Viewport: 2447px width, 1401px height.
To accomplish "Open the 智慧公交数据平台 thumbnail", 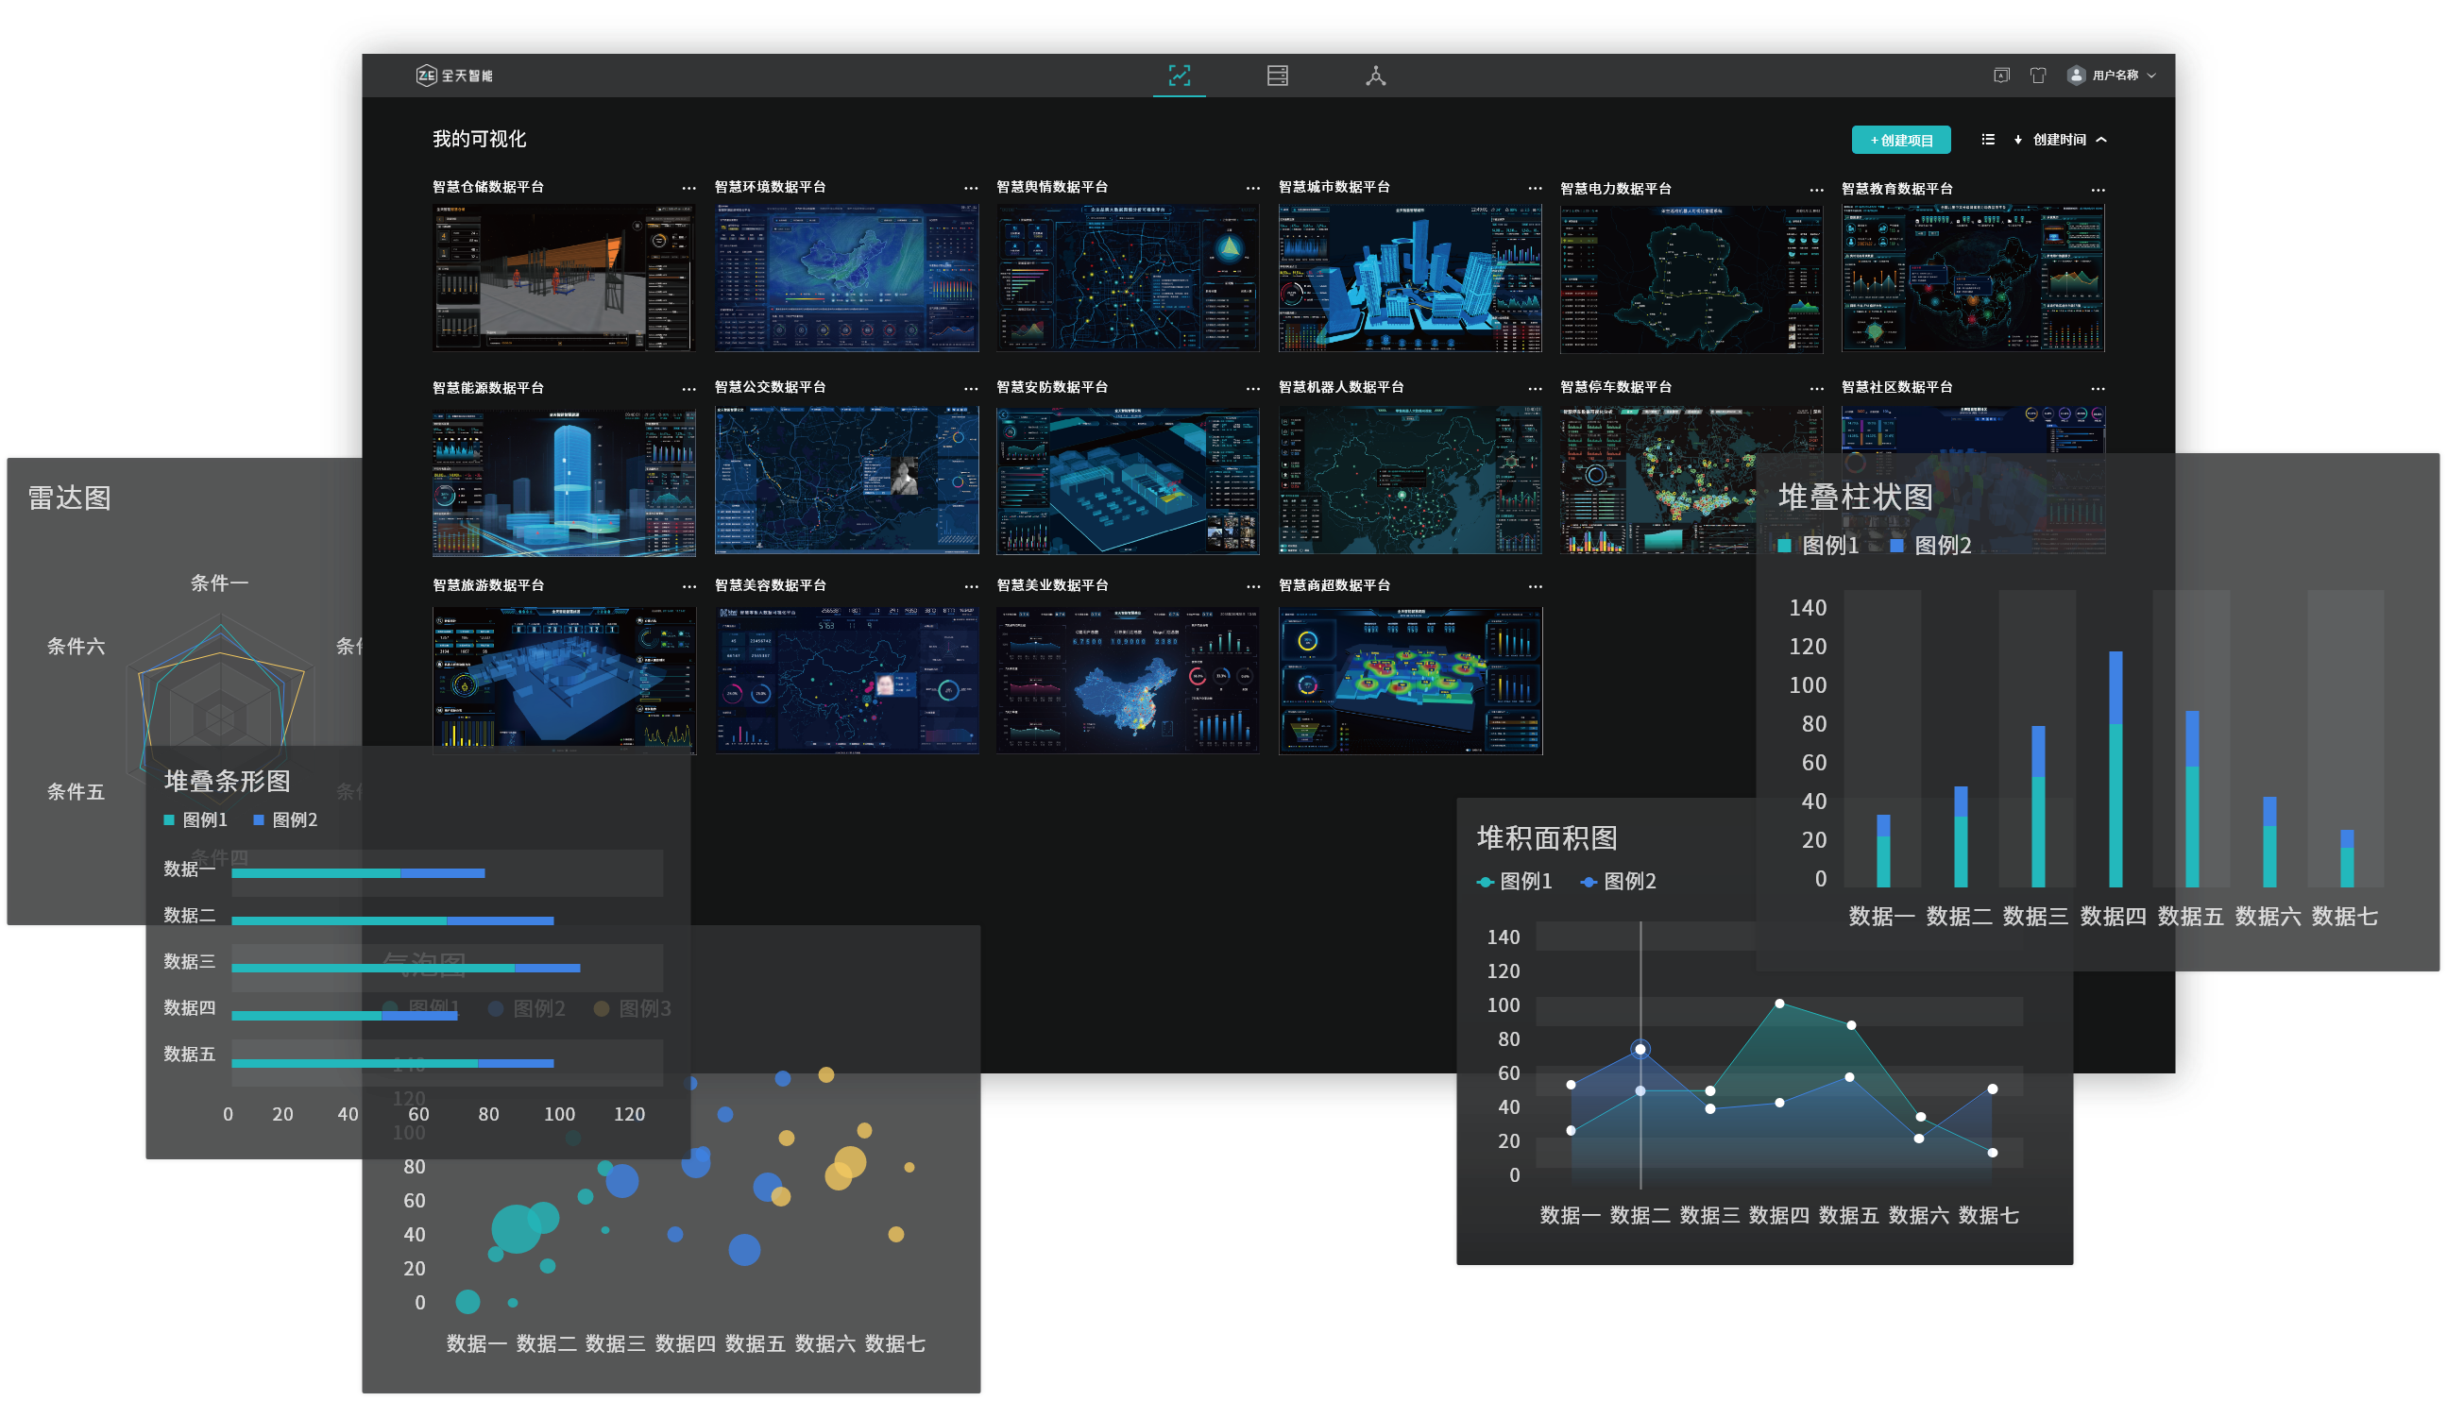I will [846, 481].
